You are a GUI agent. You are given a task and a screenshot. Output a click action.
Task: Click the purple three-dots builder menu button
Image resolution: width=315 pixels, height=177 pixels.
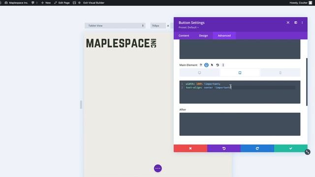(158, 168)
